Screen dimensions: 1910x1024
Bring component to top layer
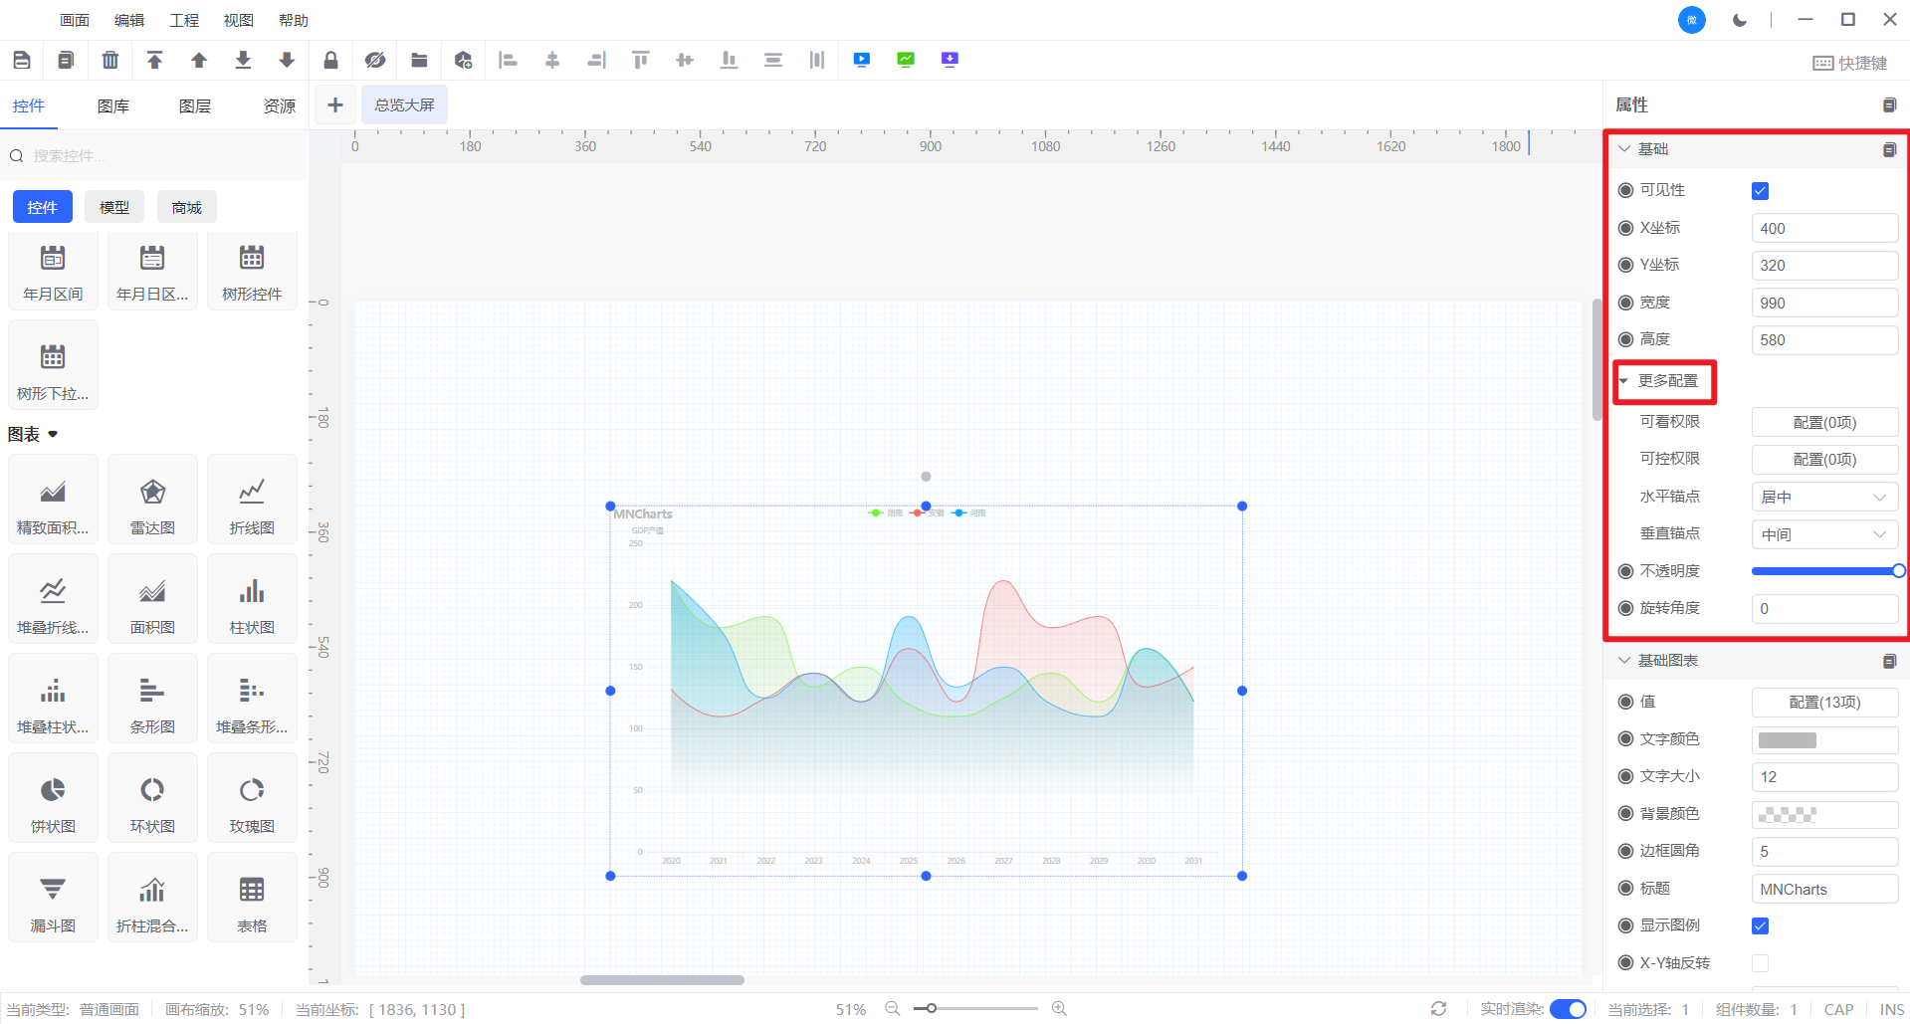point(154,61)
